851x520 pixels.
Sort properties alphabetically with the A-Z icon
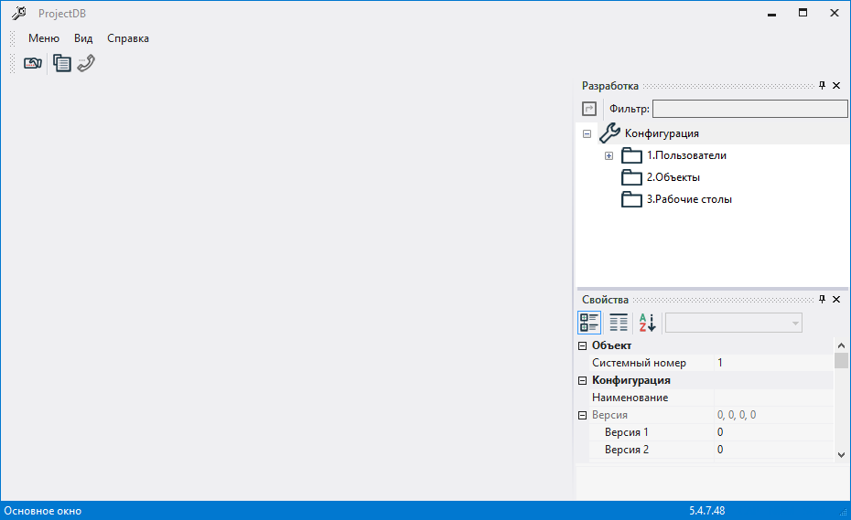point(647,323)
